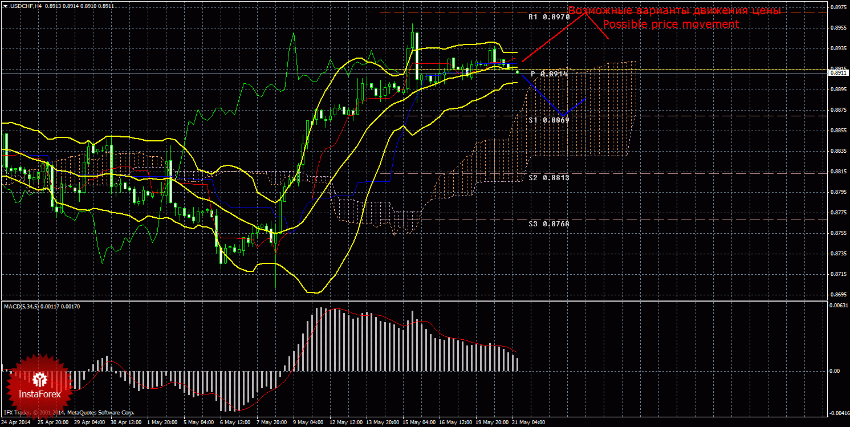Click the 0.8795 price axis value
Image resolution: width=850 pixels, height=427 pixels.
(x=837, y=192)
